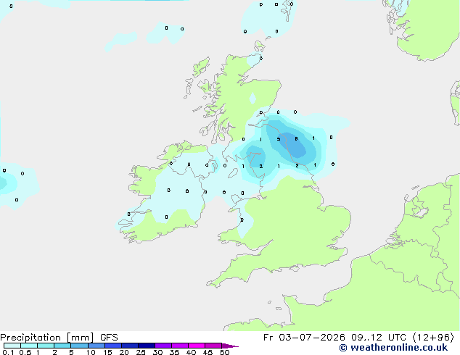Click the above-50 mm arrow tip of legend
Image resolution: width=460 pixels, height=355 pixels.
pyautogui.click(x=230, y=346)
